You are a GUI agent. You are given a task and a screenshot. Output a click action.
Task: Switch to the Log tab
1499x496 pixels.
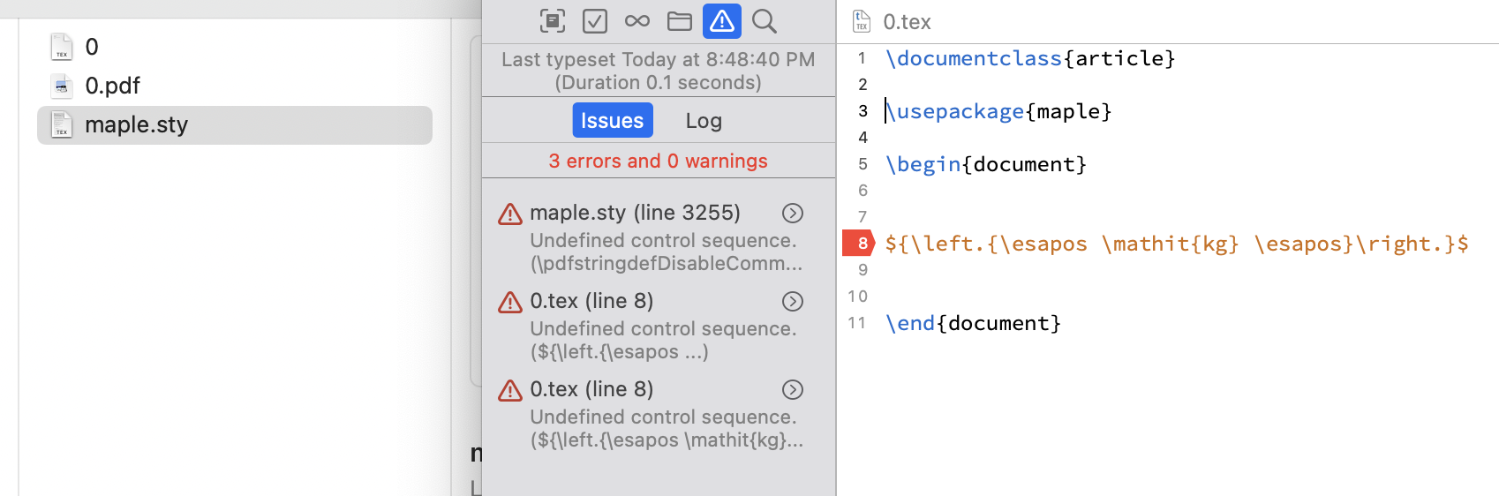point(704,121)
